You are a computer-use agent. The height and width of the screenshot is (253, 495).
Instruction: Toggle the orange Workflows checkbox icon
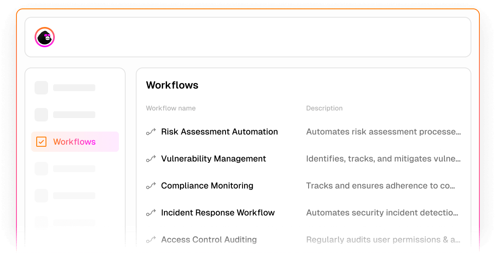click(x=41, y=142)
